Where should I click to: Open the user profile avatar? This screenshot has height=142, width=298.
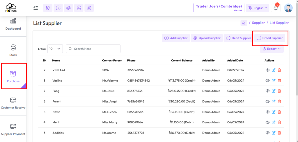point(288,8)
